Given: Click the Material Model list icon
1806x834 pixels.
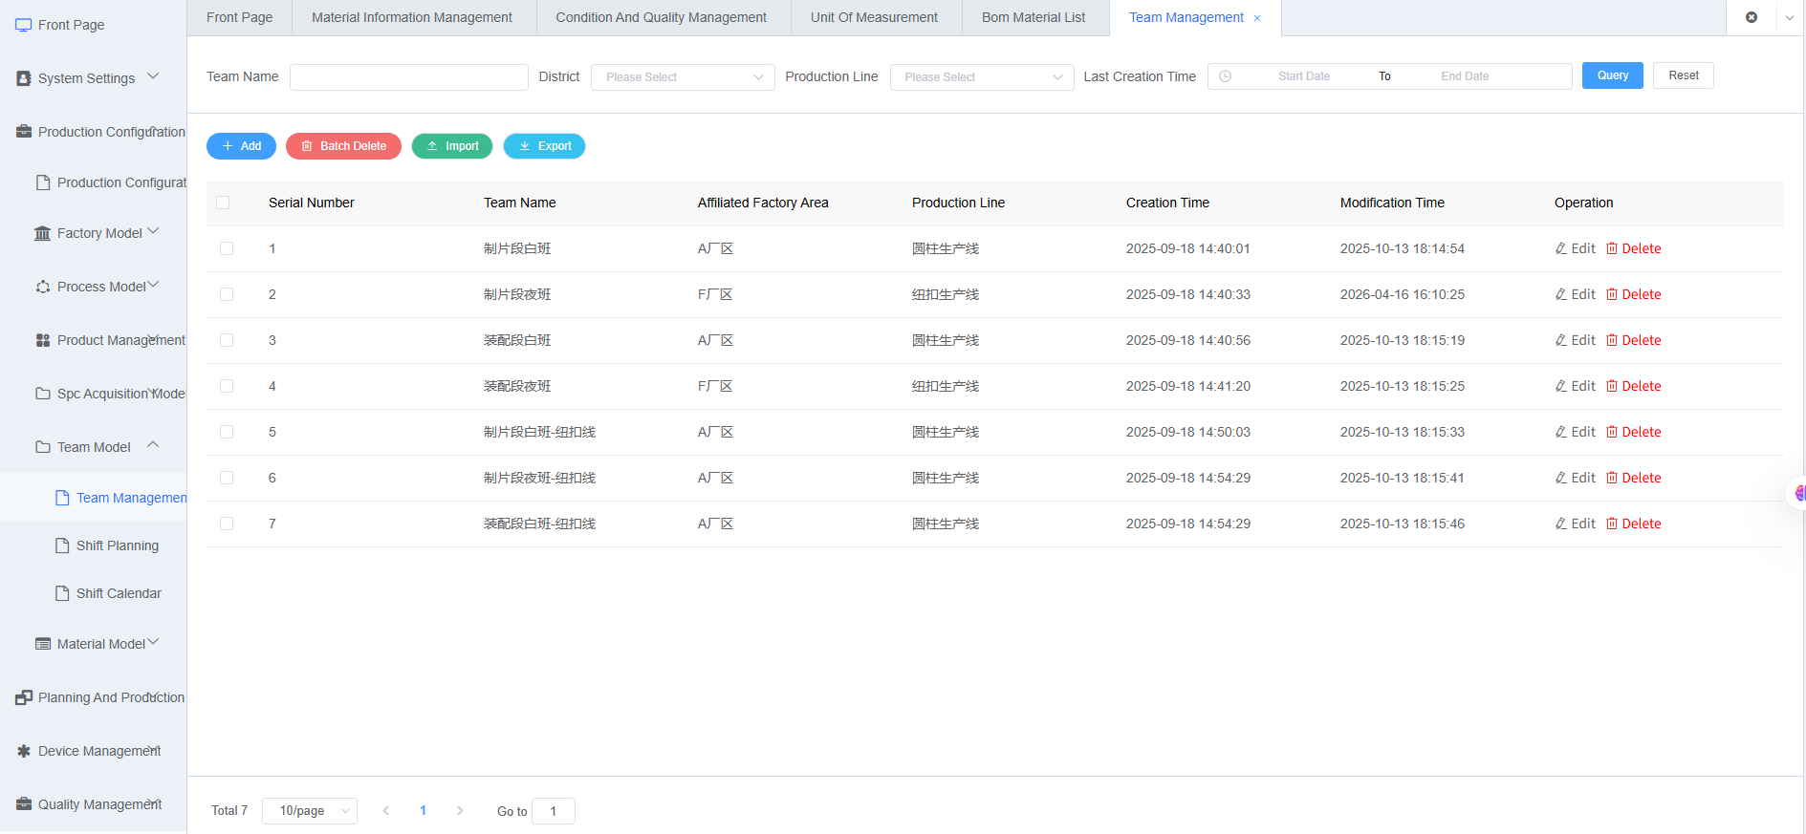Looking at the screenshot, I should coord(43,644).
